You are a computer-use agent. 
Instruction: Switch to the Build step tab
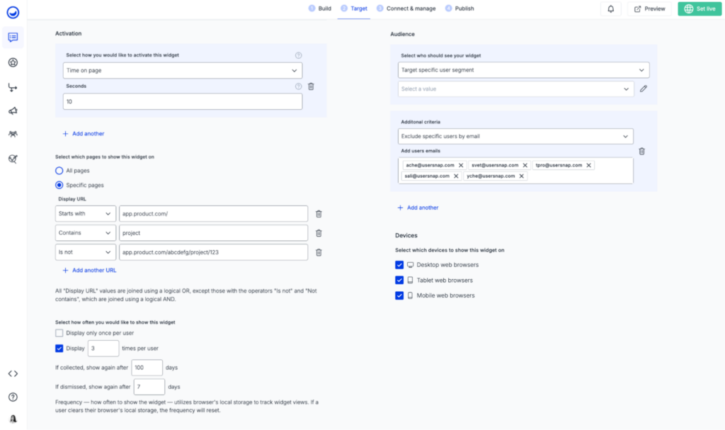[319, 9]
